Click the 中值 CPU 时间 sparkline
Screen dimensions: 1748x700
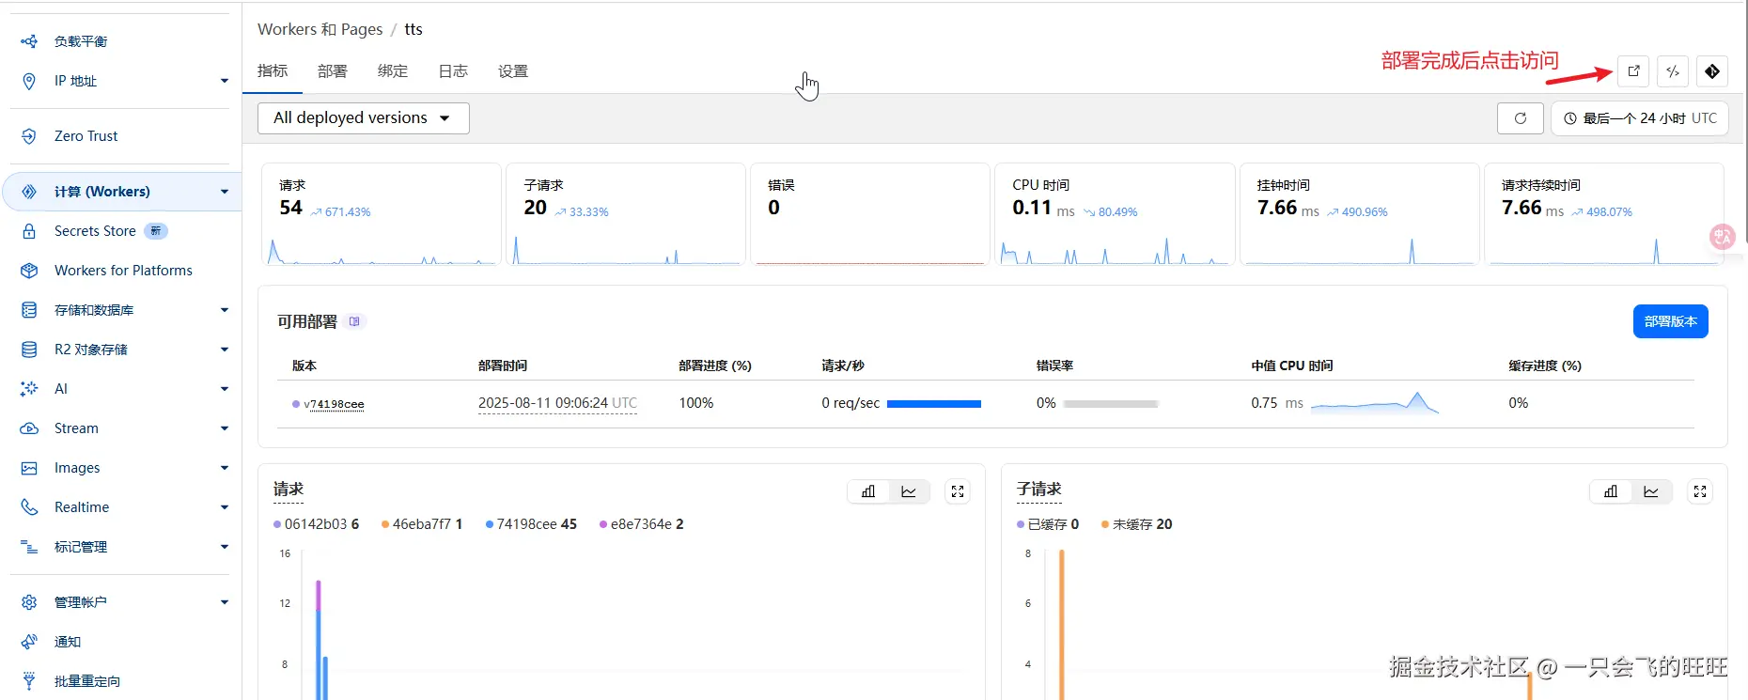click(1375, 403)
